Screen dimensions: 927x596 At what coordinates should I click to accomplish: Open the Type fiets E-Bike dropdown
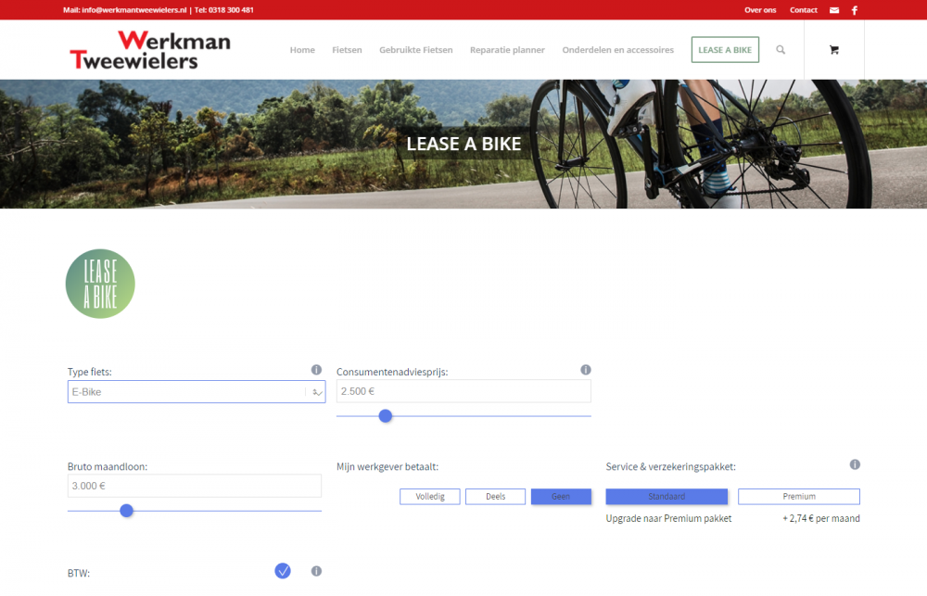[x=197, y=392]
